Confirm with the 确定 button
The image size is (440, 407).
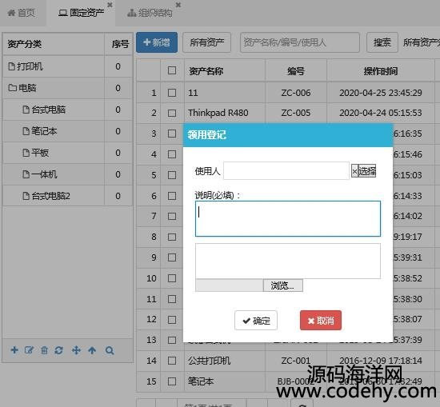click(x=256, y=321)
